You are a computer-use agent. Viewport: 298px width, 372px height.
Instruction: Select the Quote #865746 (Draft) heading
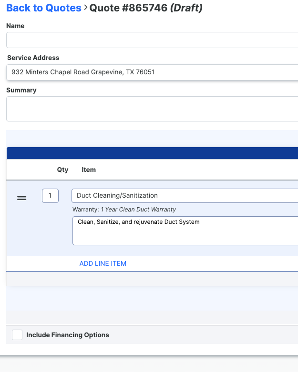tap(146, 8)
